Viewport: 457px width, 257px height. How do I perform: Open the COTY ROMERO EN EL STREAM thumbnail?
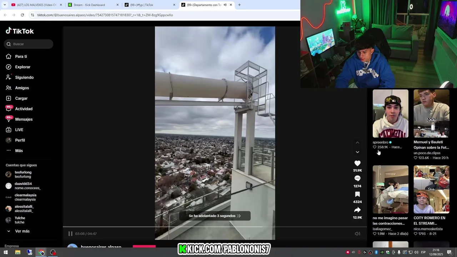coord(431,190)
